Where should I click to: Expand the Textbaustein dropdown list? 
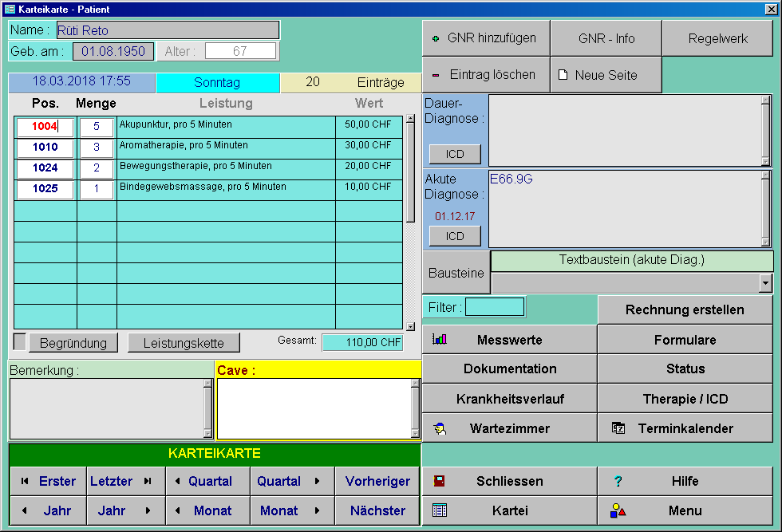point(766,283)
